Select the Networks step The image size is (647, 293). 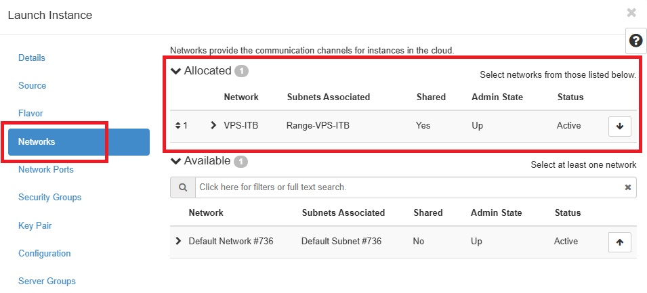(x=79, y=141)
